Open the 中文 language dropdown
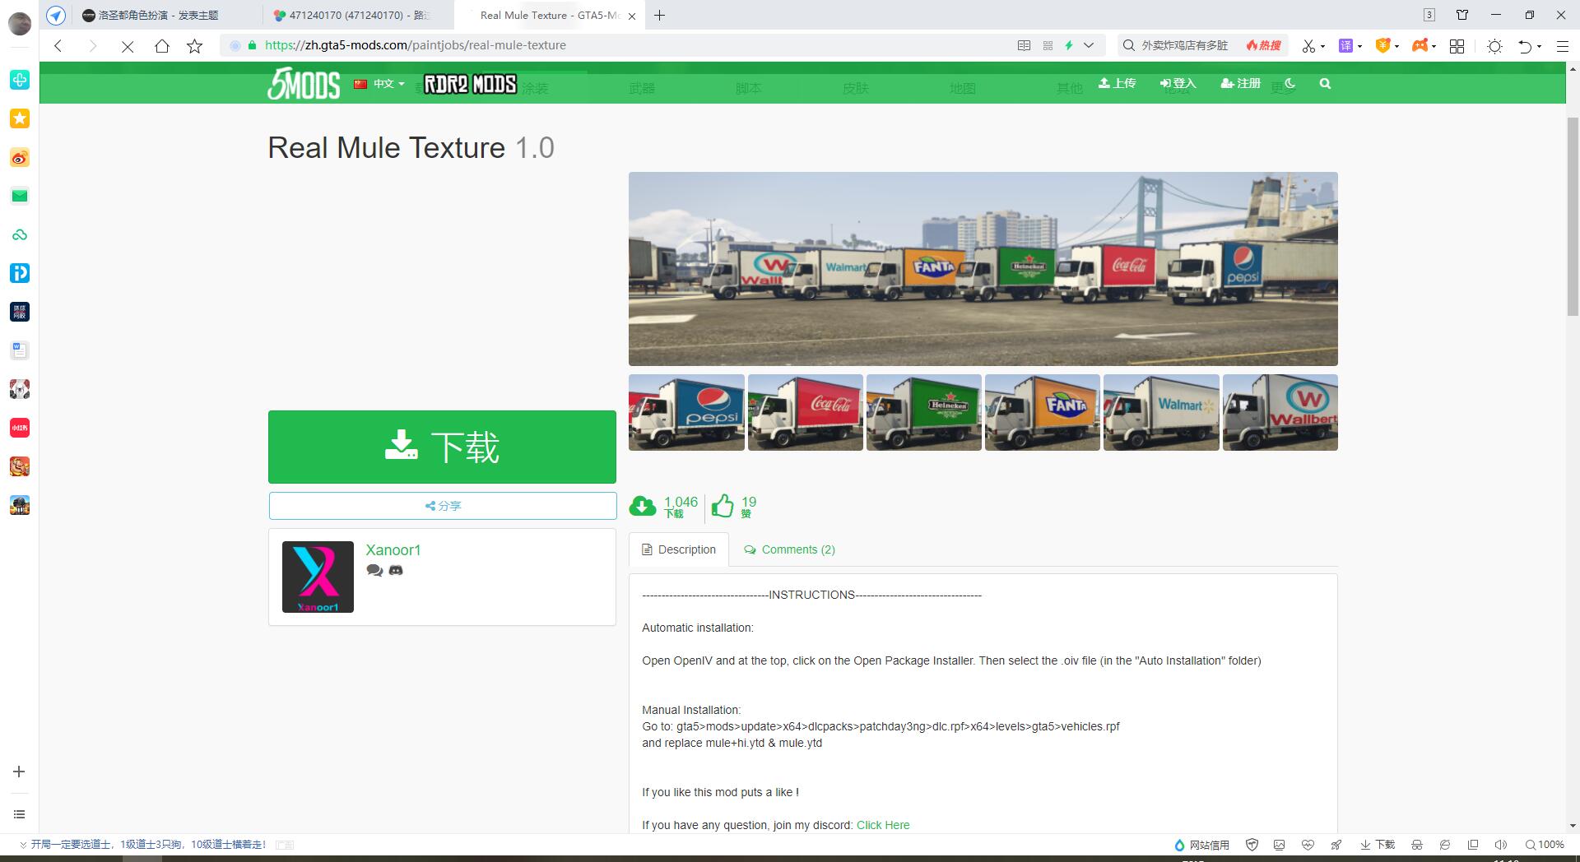This screenshot has height=862, width=1580. (x=379, y=84)
